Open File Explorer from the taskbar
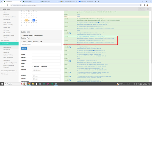Viewport: 152px width, 165px height. click(x=33, y=84)
